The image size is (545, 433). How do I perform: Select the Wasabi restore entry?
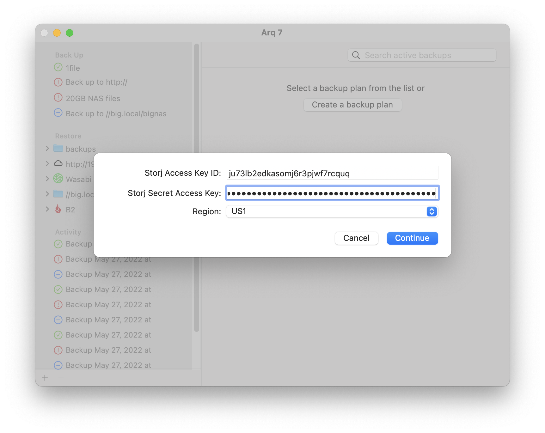[x=79, y=180]
